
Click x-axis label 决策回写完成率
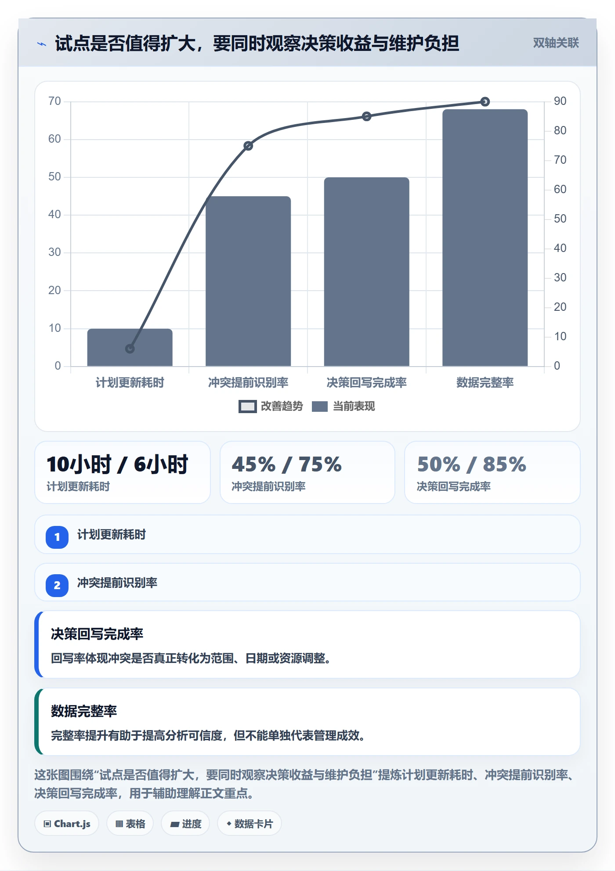click(x=366, y=383)
